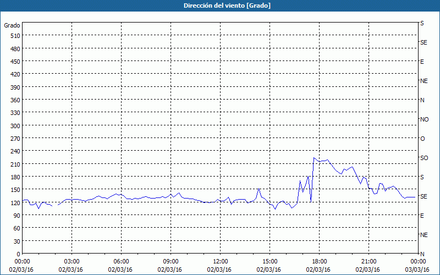Click the 09:00 time label on the x-axis
Image resolution: width=440 pixels, height=275 pixels.
point(170,262)
